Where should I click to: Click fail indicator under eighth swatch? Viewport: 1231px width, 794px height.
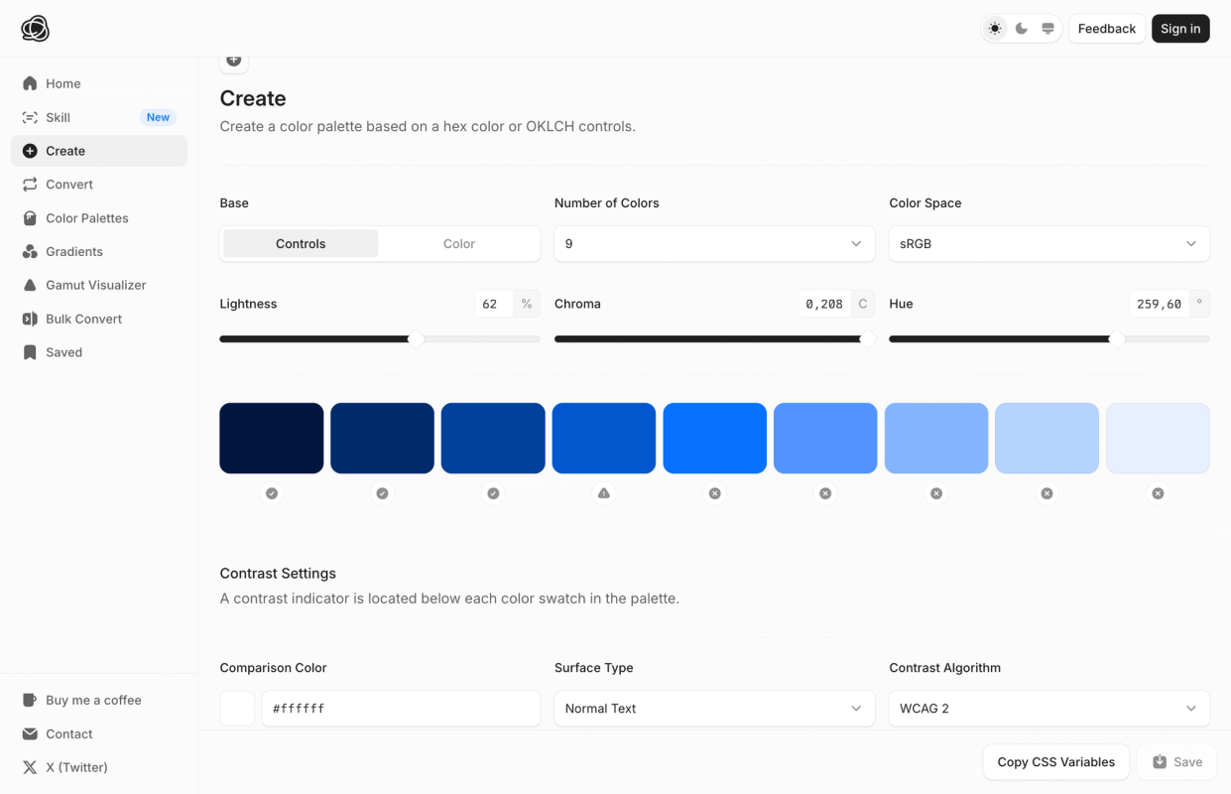pyautogui.click(x=1047, y=493)
